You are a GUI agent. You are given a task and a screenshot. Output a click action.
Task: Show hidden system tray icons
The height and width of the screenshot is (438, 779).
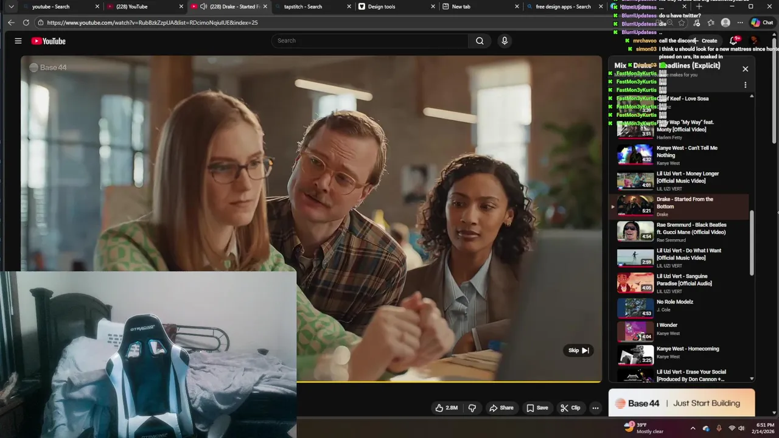point(693,428)
